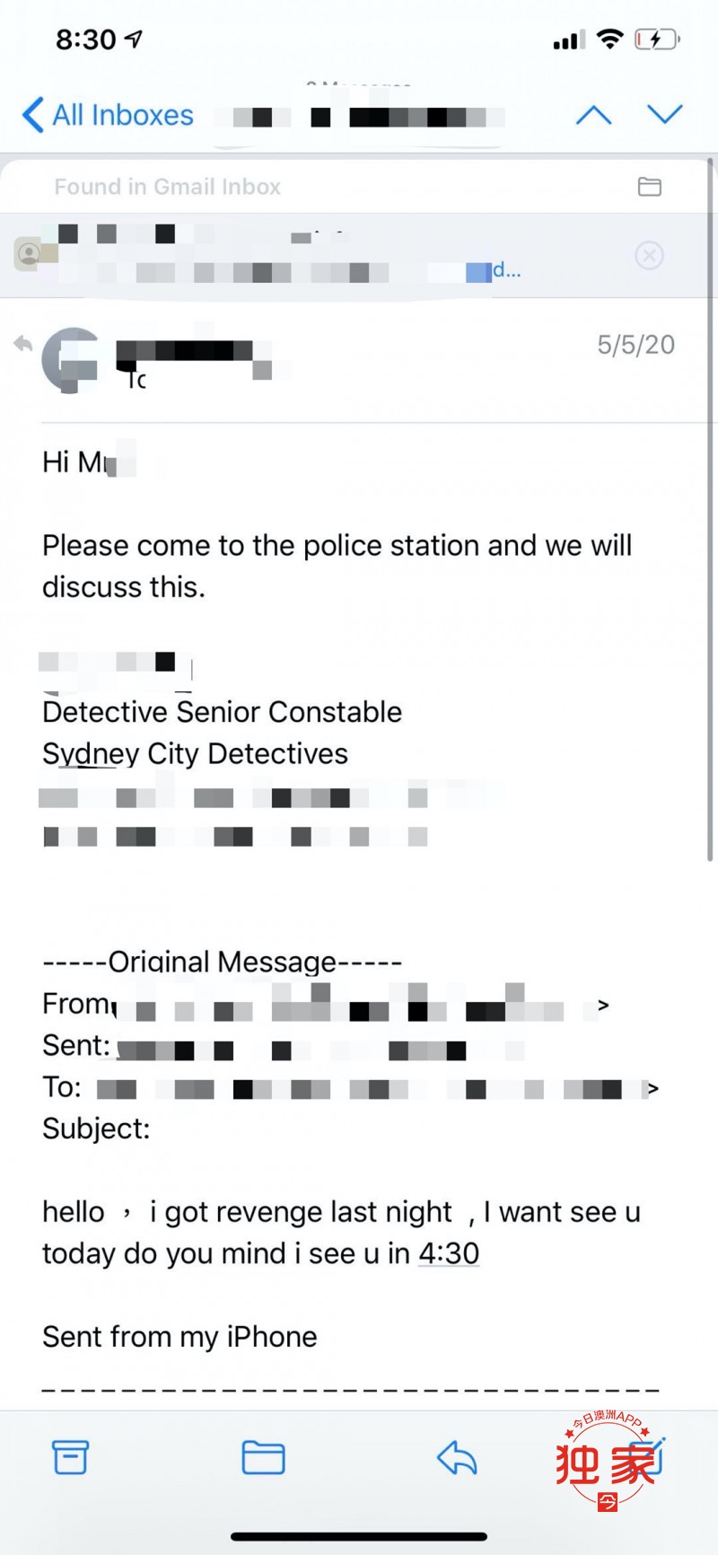Screen dimensions: 718x1555
Task: Tap the 4:30 underlined time link
Action: [449, 1253]
